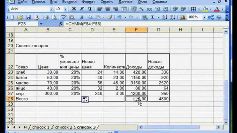Run spelling check ABC icon
The width and height of the screenshot is (237, 133).
tap(64, 17)
